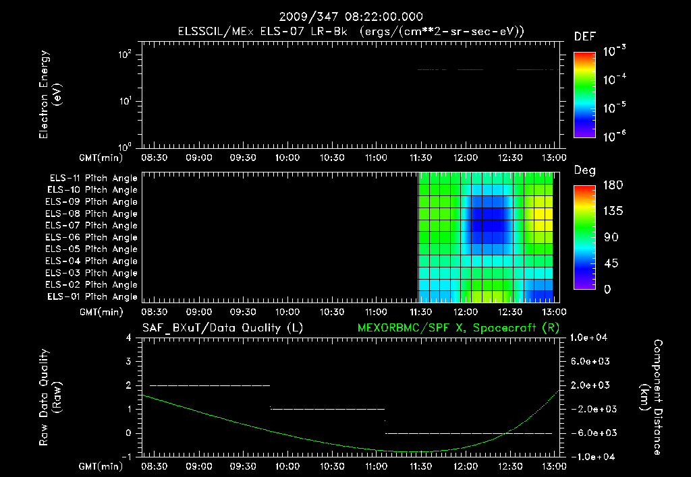Click the GMT(min) label under bottom panel

point(101,466)
